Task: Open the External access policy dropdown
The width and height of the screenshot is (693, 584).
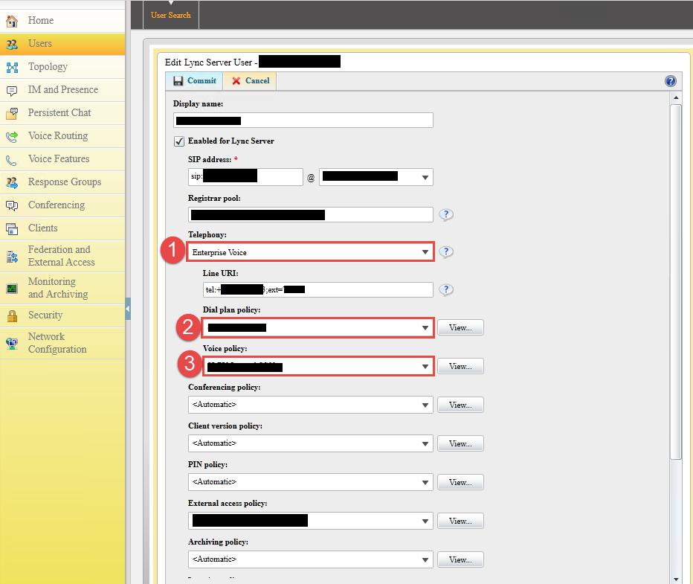Action: 310,521
